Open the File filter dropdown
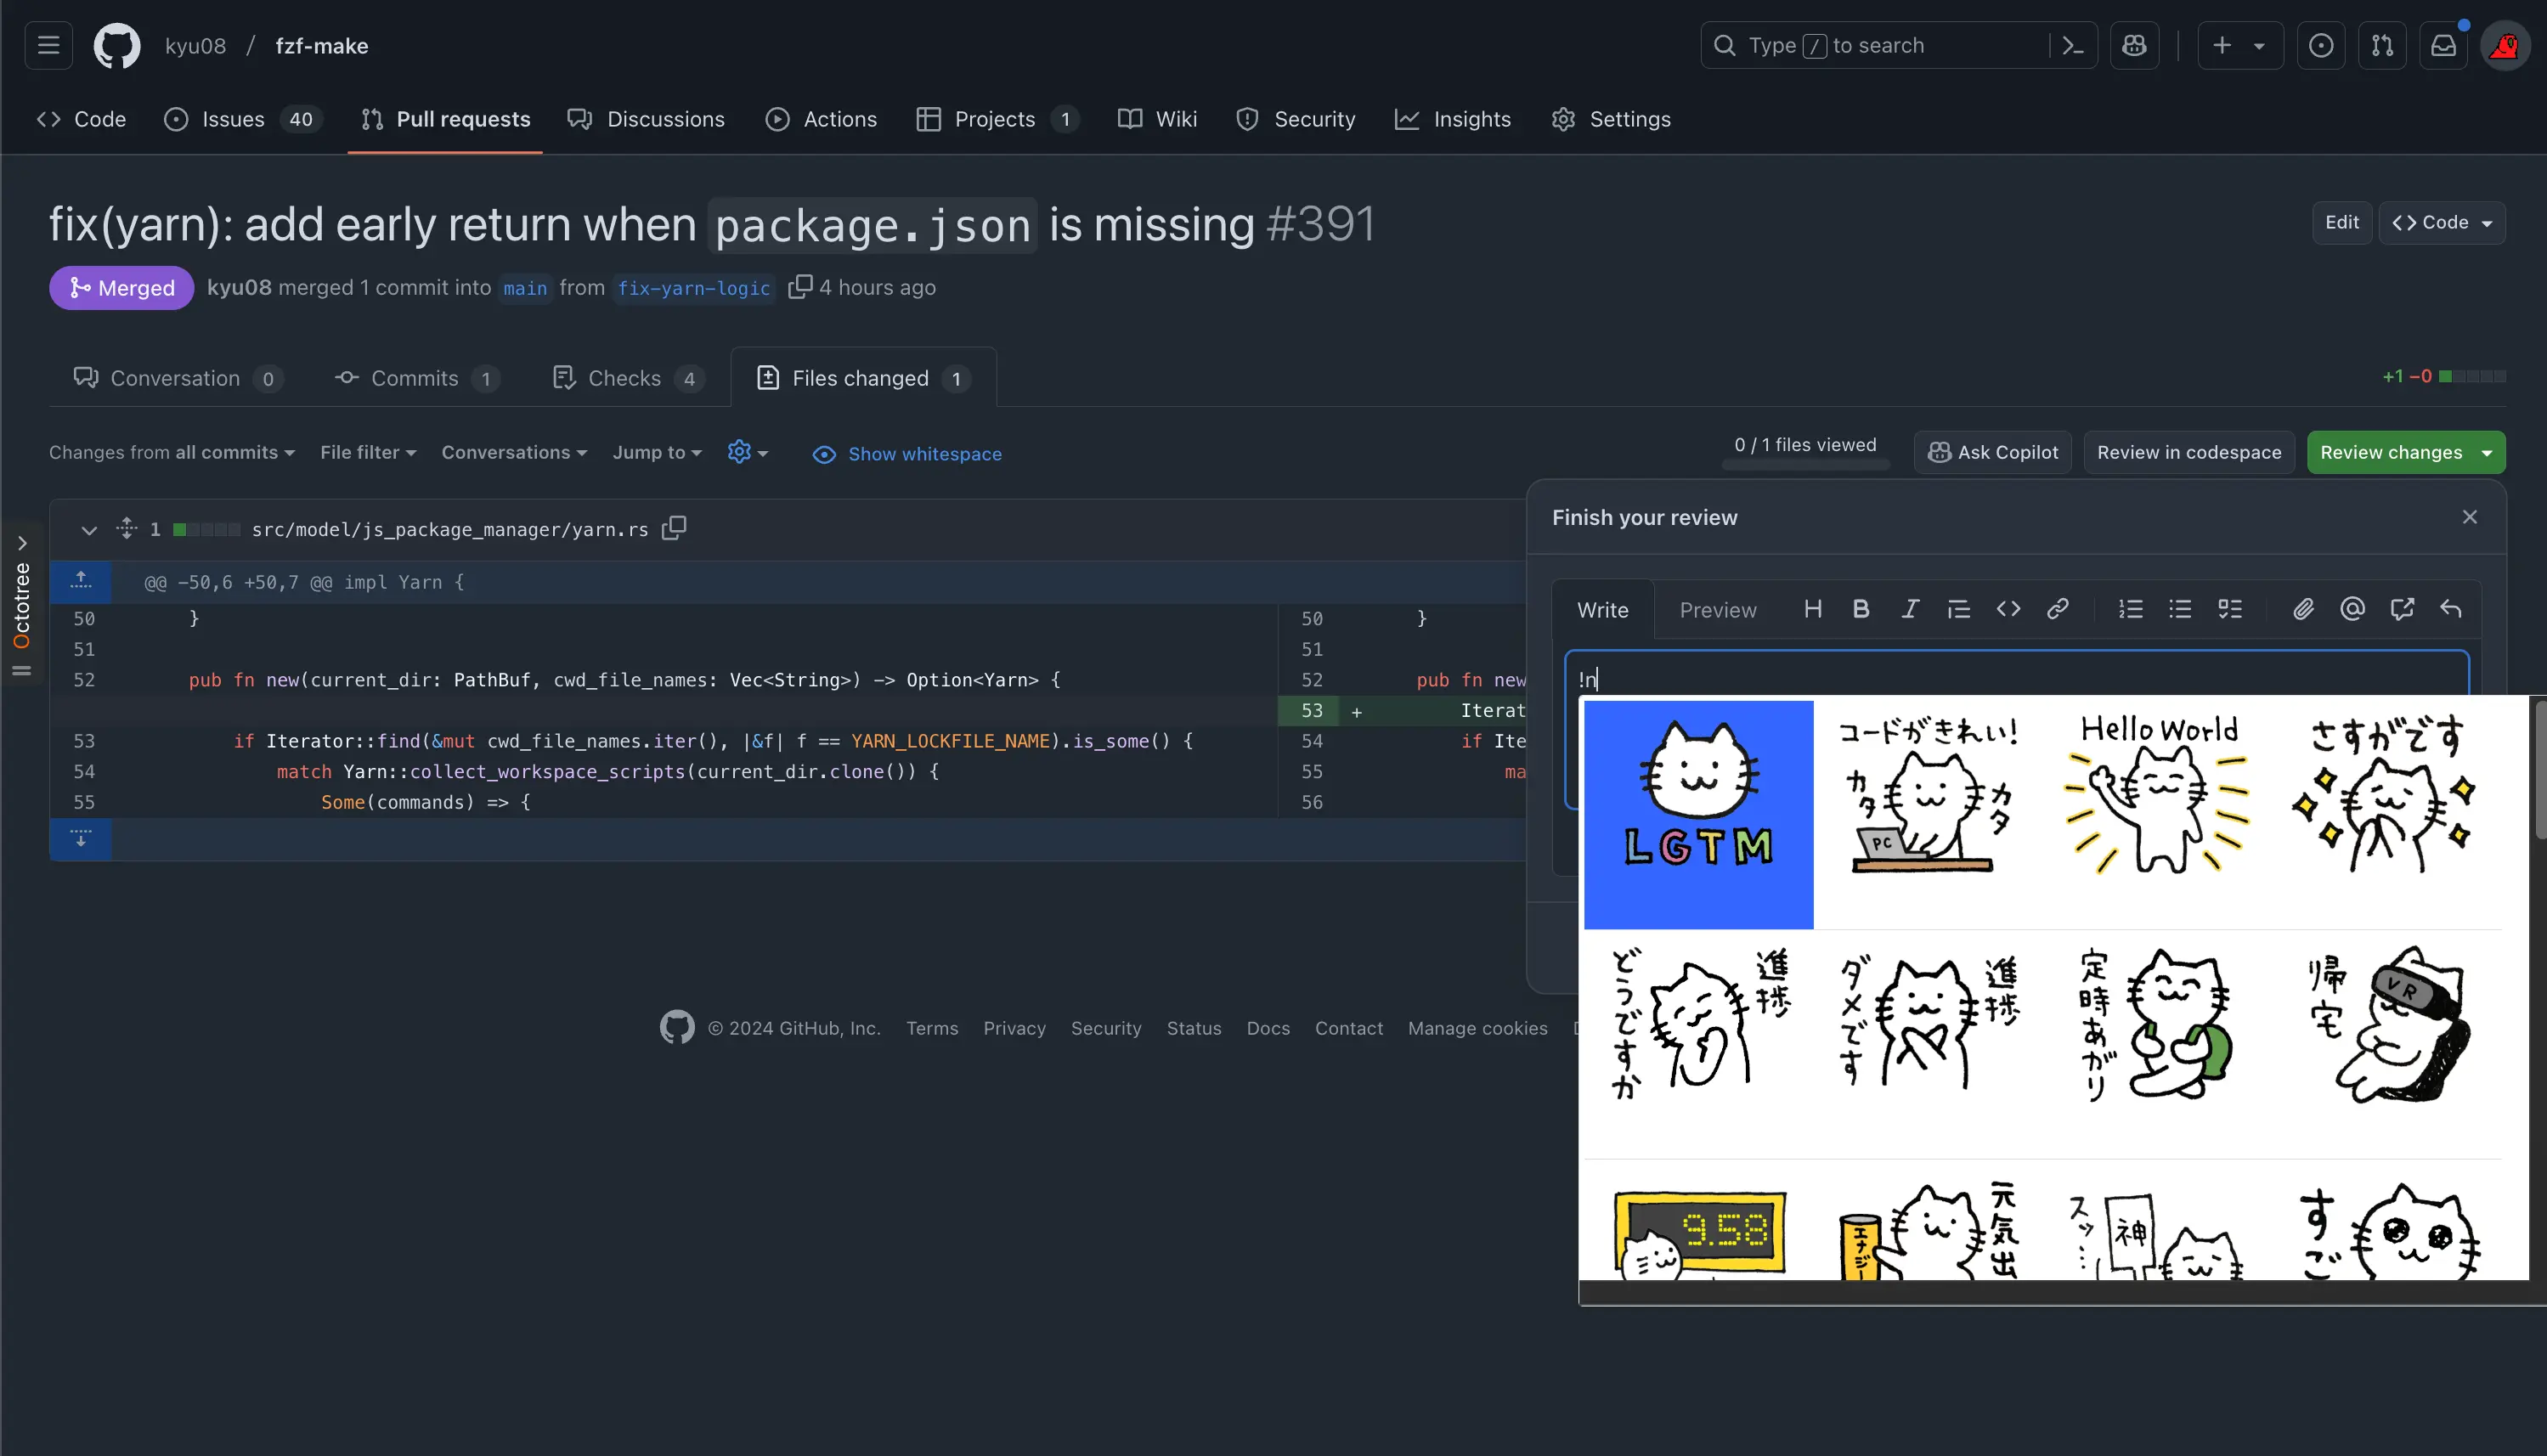The image size is (2547, 1456). tap(367, 452)
